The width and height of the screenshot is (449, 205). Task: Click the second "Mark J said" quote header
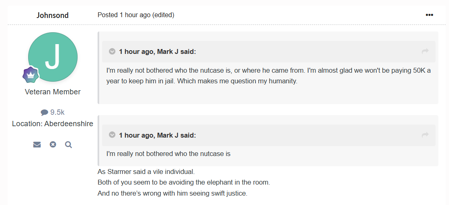[157, 135]
